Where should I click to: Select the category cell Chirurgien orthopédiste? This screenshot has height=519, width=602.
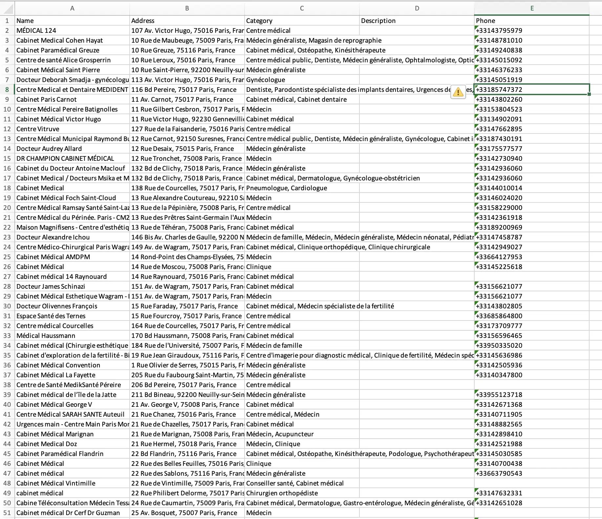pyautogui.click(x=302, y=493)
